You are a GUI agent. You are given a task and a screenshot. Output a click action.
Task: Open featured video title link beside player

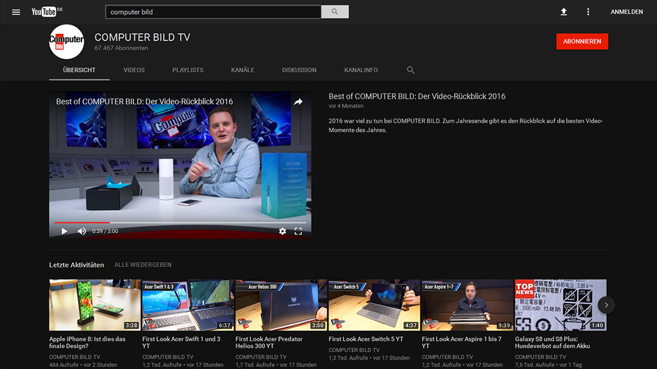pyautogui.click(x=417, y=96)
